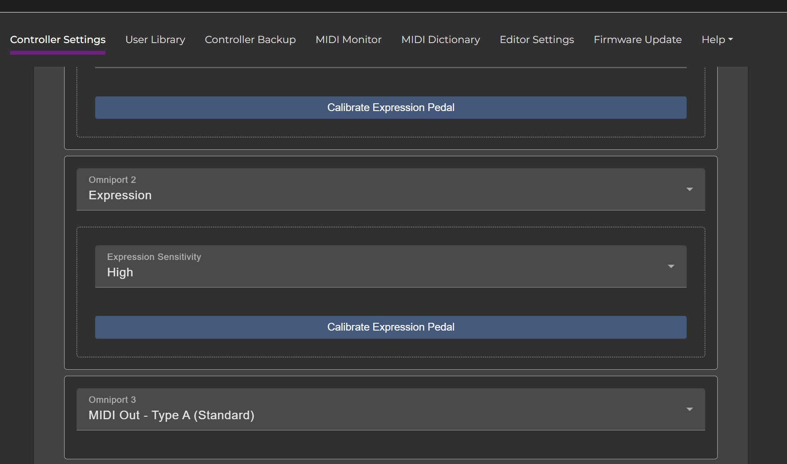The height and width of the screenshot is (464, 787).
Task: Select the MIDI Dictionary tab
Action: tap(440, 40)
